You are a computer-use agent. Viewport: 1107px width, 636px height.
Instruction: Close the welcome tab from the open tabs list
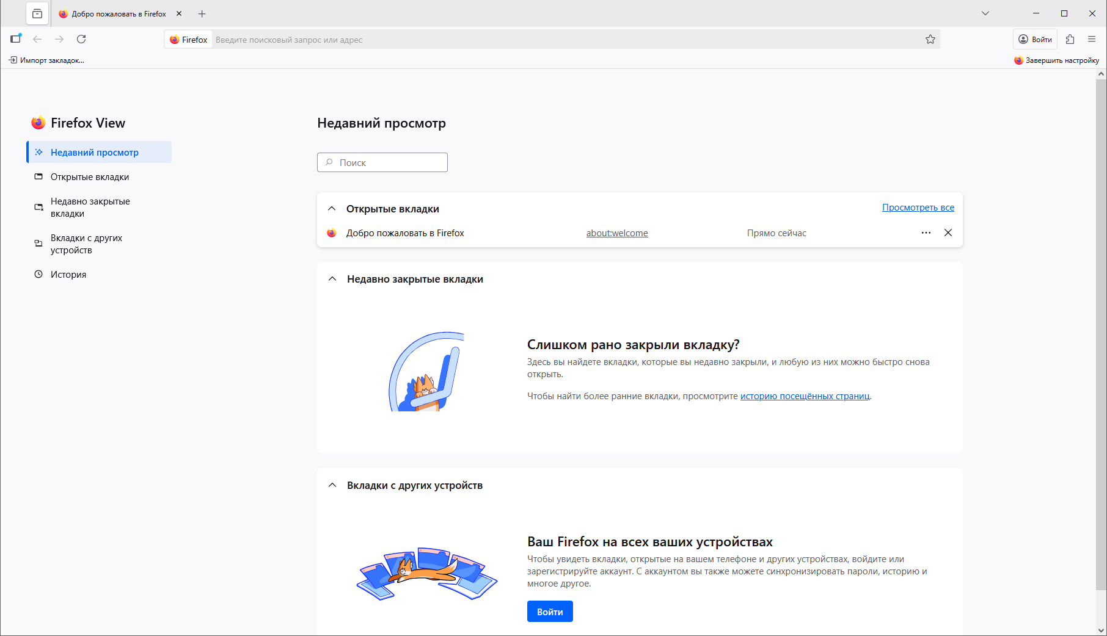click(948, 233)
